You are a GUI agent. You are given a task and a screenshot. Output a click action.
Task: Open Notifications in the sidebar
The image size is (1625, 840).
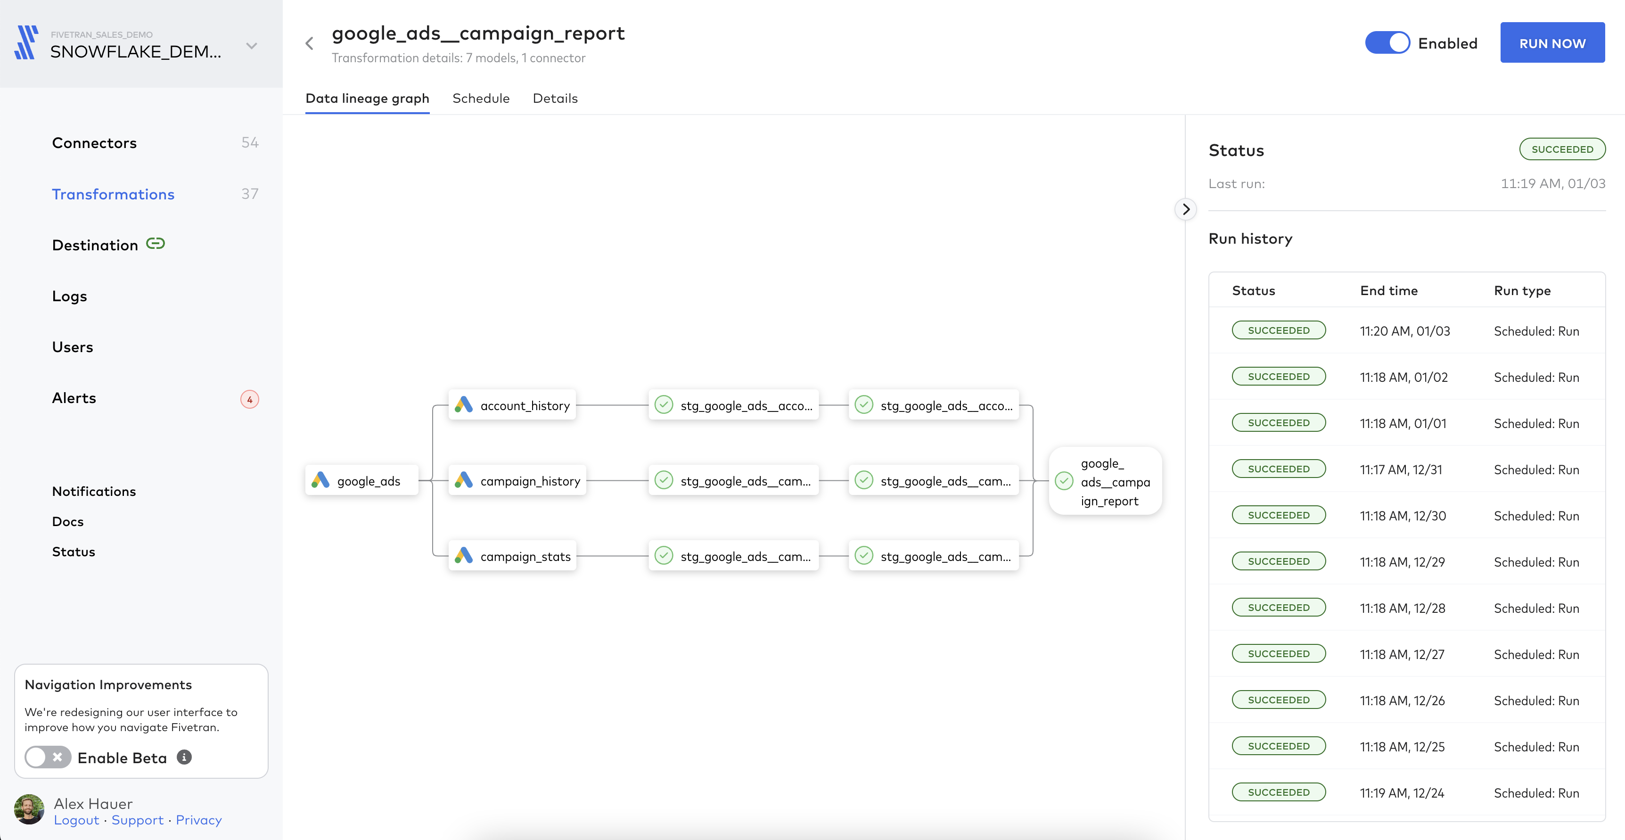click(x=94, y=491)
